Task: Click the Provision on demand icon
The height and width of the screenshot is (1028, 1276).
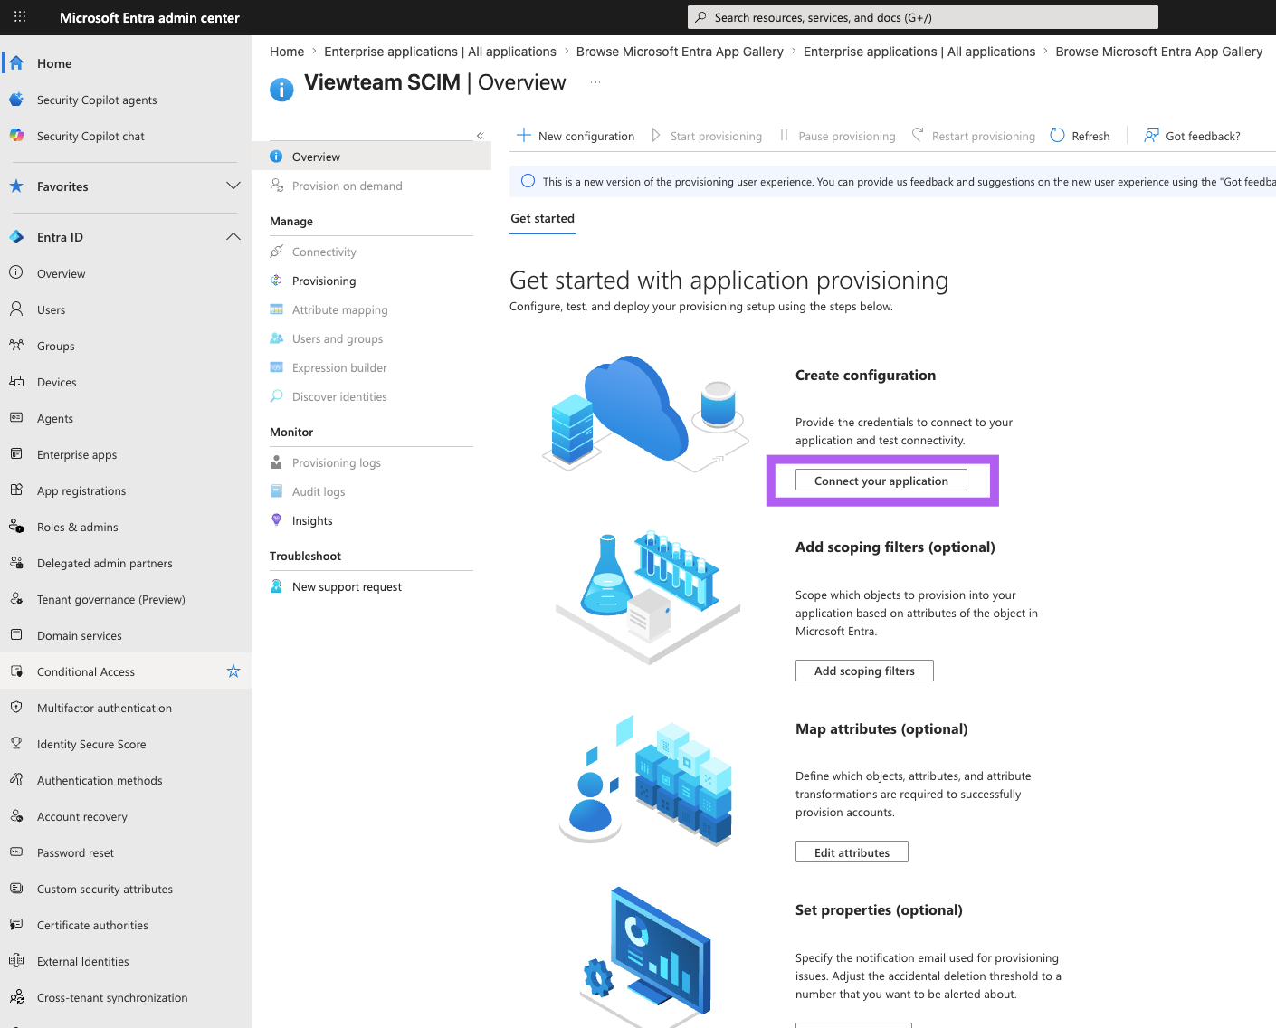Action: tap(277, 186)
